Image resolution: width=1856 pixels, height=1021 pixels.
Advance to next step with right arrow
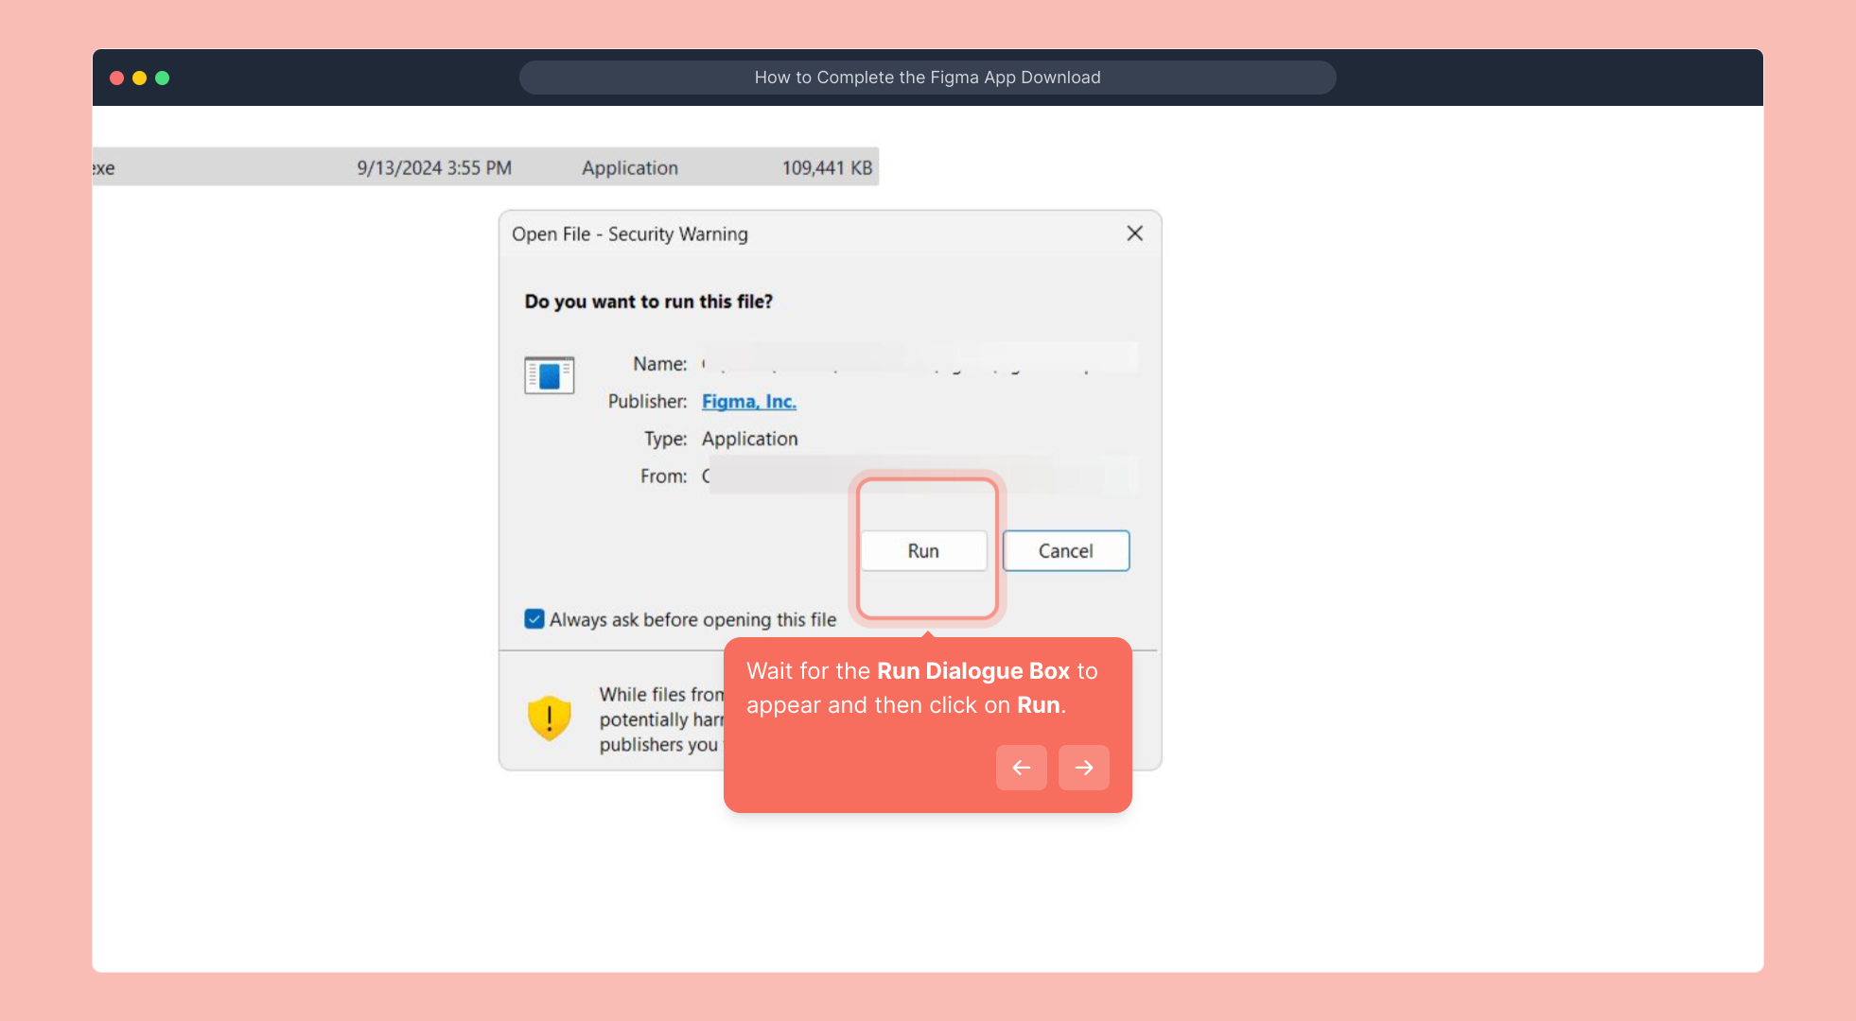(1083, 768)
